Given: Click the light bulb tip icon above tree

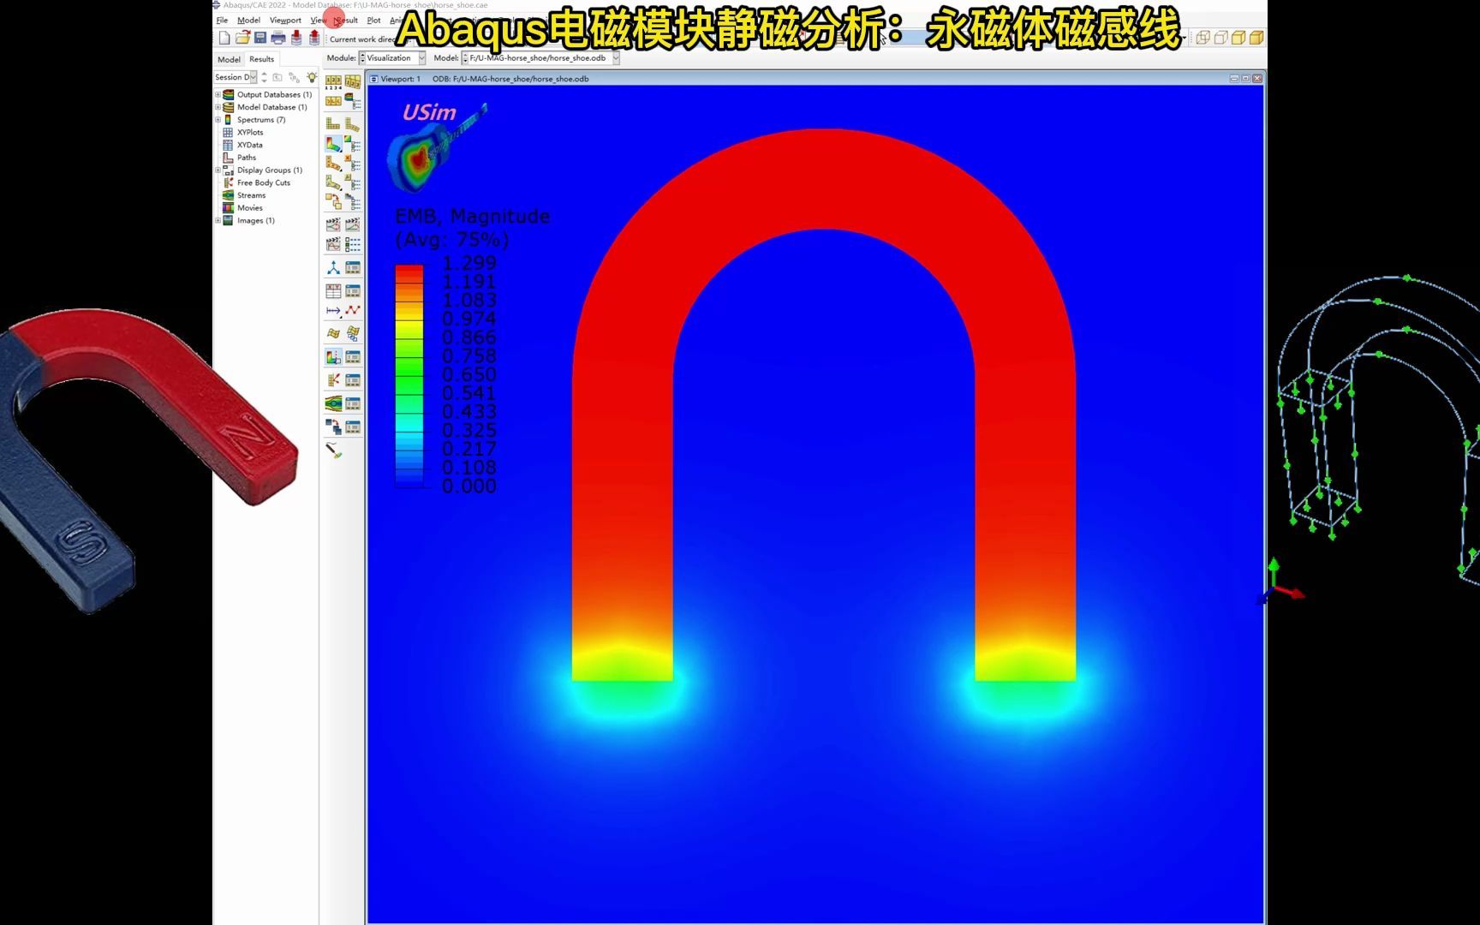Looking at the screenshot, I should coord(312,77).
